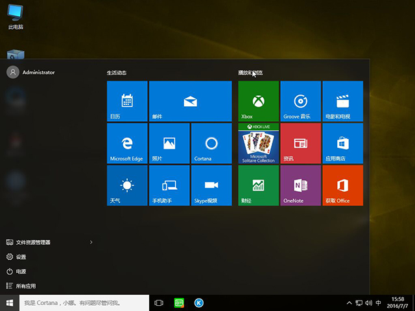Show hidden system tray icons

point(350,303)
